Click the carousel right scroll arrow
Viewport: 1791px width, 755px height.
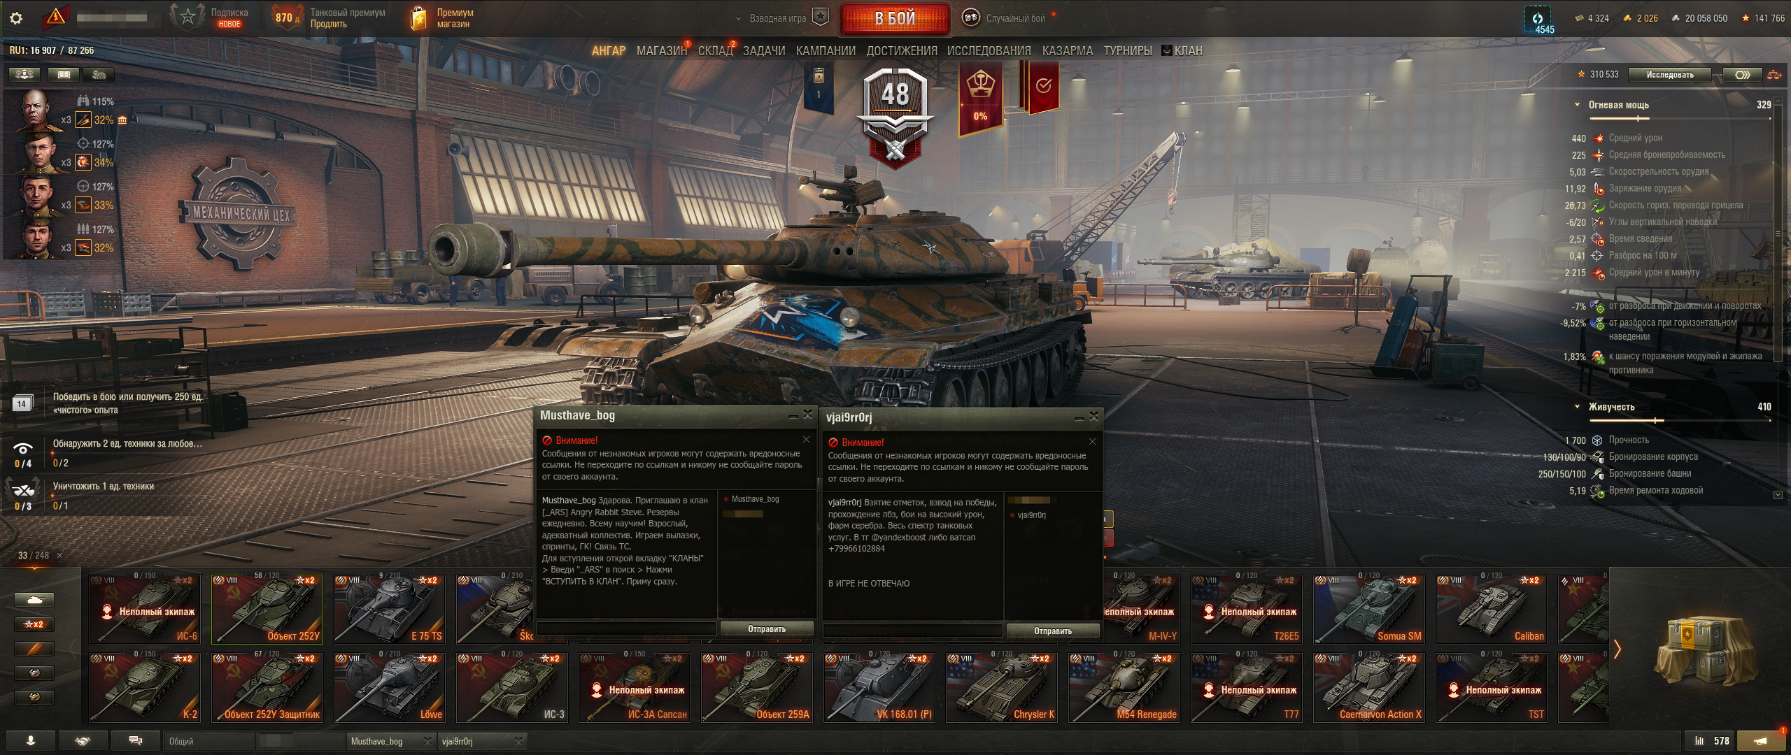1617,649
